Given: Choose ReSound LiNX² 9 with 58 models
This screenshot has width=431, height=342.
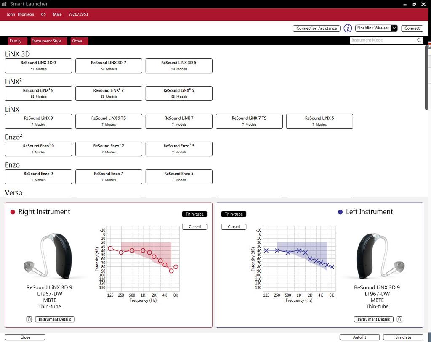Looking at the screenshot, I should tap(38, 93).
